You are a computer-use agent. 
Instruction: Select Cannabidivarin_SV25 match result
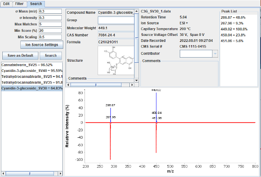tap(32, 65)
